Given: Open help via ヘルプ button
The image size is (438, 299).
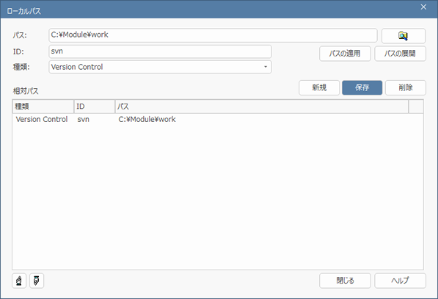Looking at the screenshot, I should tap(400, 281).
